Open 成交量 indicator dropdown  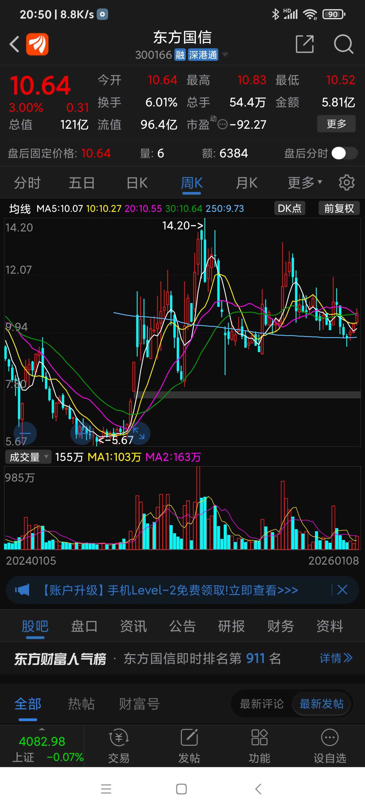tap(28, 457)
